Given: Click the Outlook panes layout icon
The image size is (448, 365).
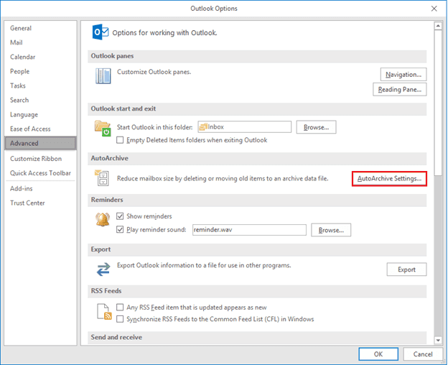Looking at the screenshot, I should (x=103, y=76).
